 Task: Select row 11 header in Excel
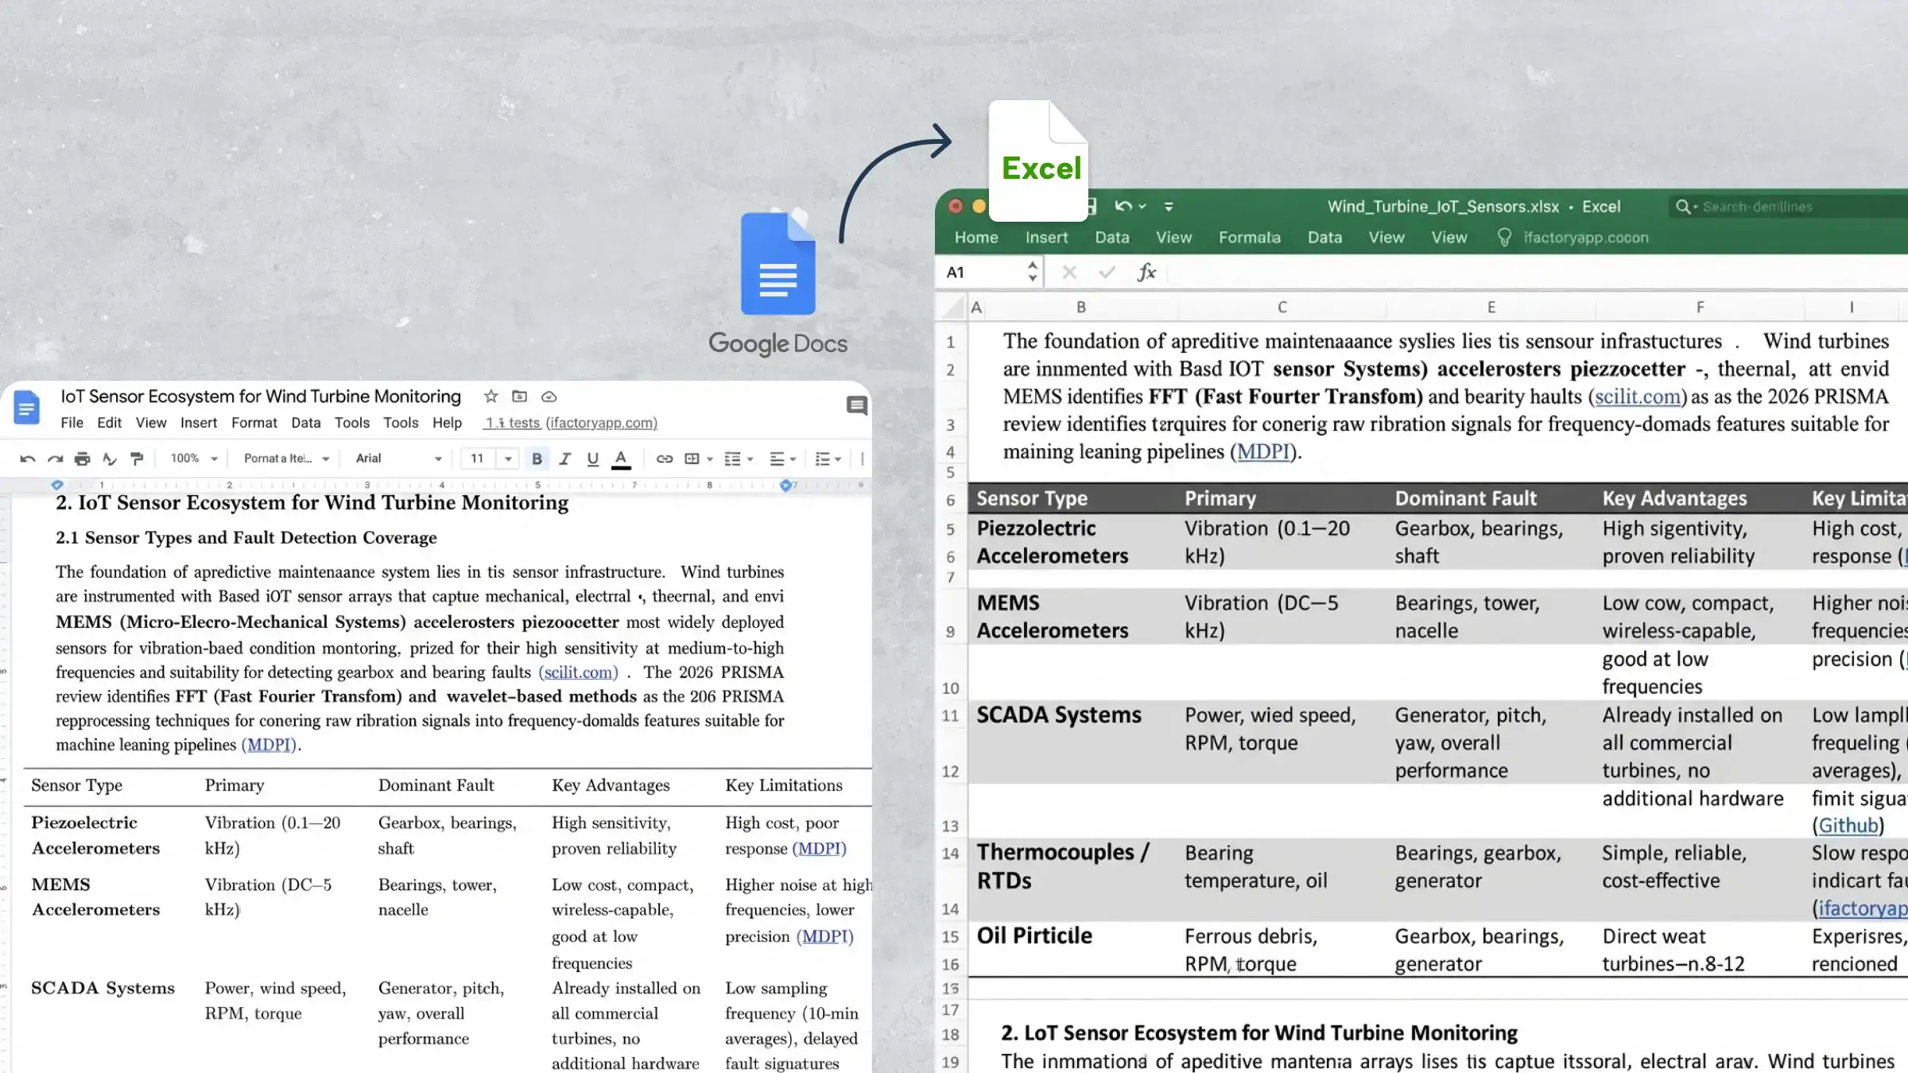[x=951, y=715]
